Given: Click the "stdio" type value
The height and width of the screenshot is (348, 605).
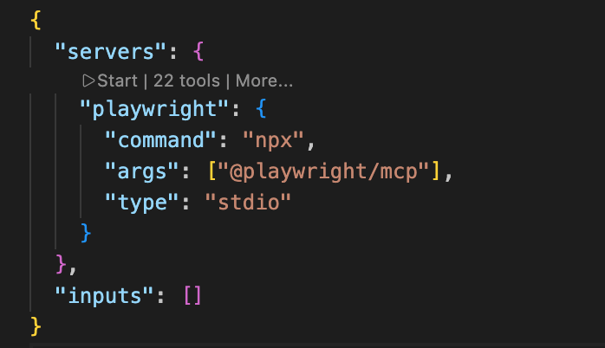Looking at the screenshot, I should point(248,203).
